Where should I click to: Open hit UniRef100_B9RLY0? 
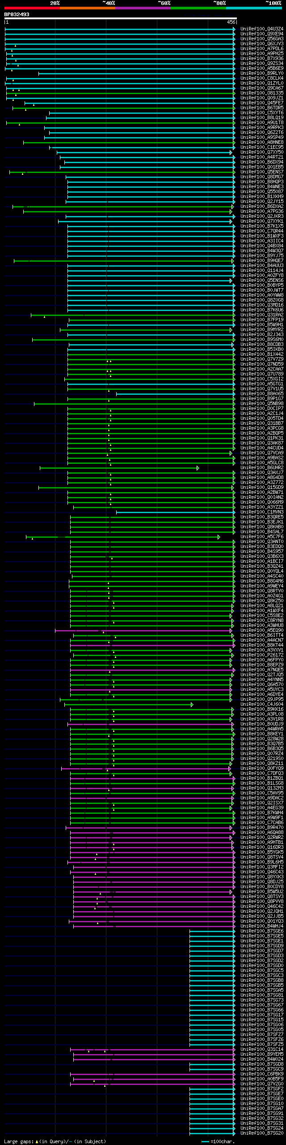point(262,73)
